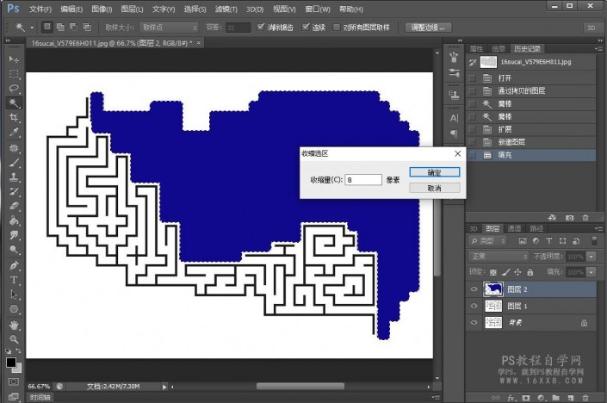The image size is (607, 403).
Task: Click 确定 in the contract selection dialog
Action: pyautogui.click(x=434, y=172)
